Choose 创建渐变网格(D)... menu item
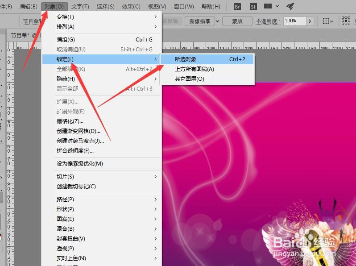 pos(101,131)
